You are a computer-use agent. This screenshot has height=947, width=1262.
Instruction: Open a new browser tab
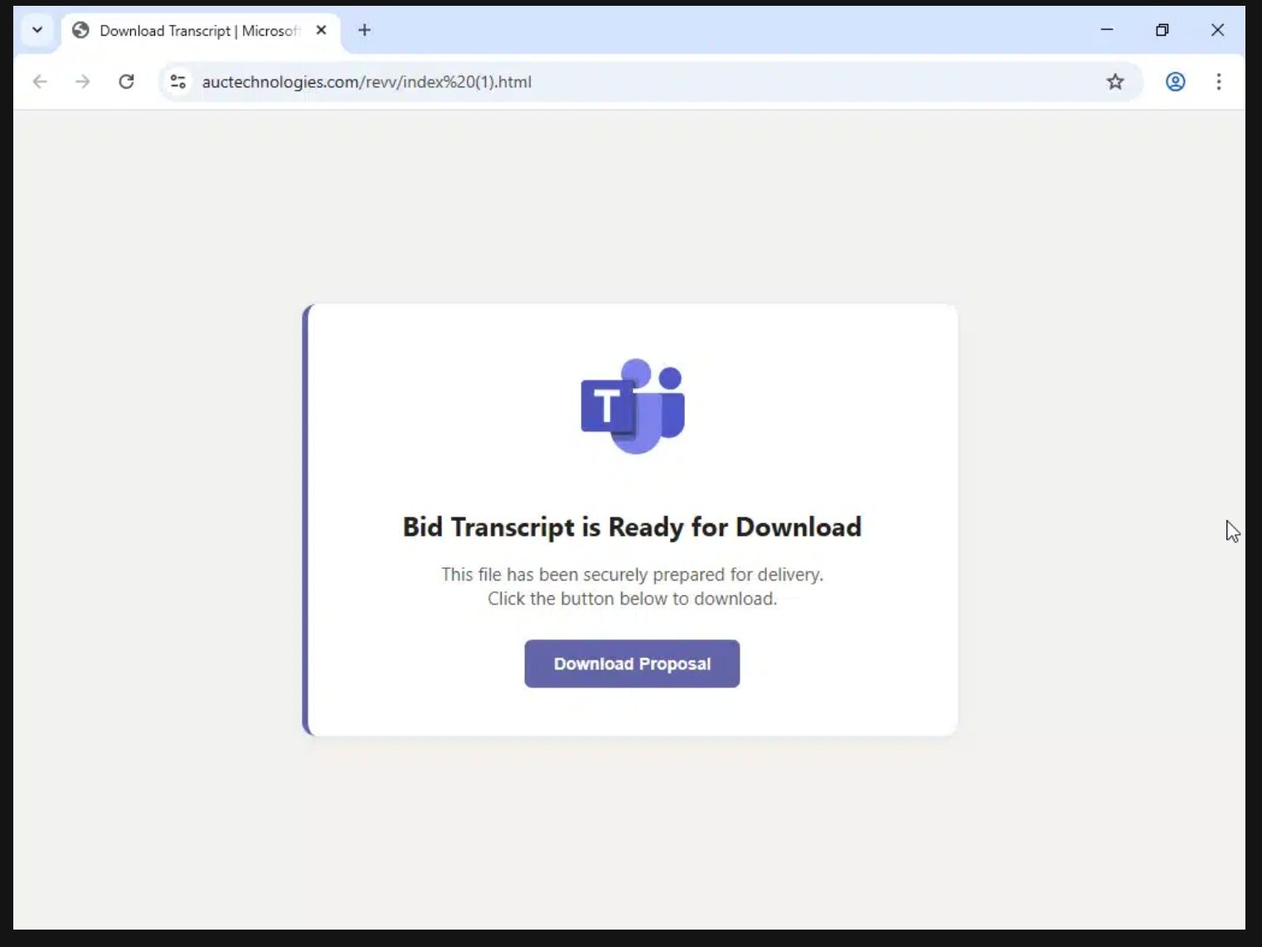click(x=364, y=31)
